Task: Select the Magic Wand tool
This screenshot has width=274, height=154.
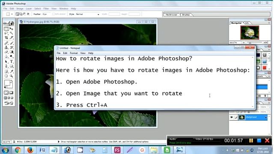Action: 12,33
